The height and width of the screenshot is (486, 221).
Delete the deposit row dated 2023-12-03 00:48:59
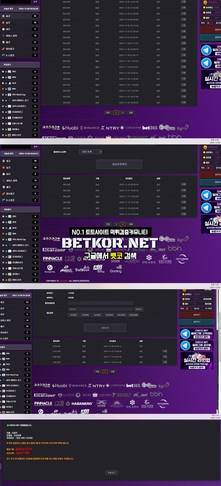point(183,19)
